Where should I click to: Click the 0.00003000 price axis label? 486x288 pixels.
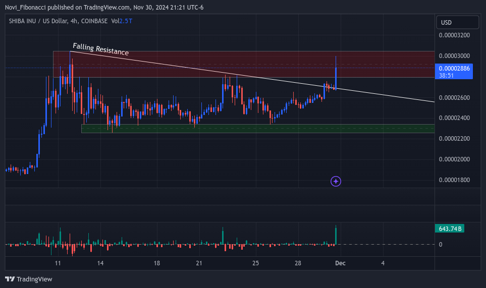(x=454, y=56)
